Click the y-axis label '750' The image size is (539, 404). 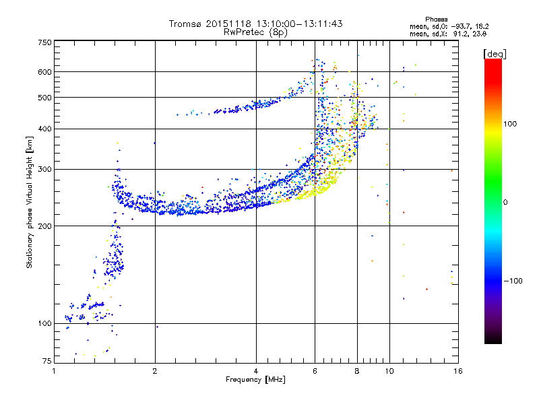point(45,42)
